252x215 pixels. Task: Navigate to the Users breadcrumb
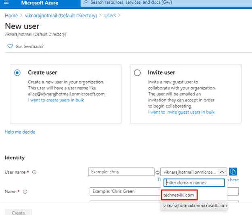(x=110, y=16)
